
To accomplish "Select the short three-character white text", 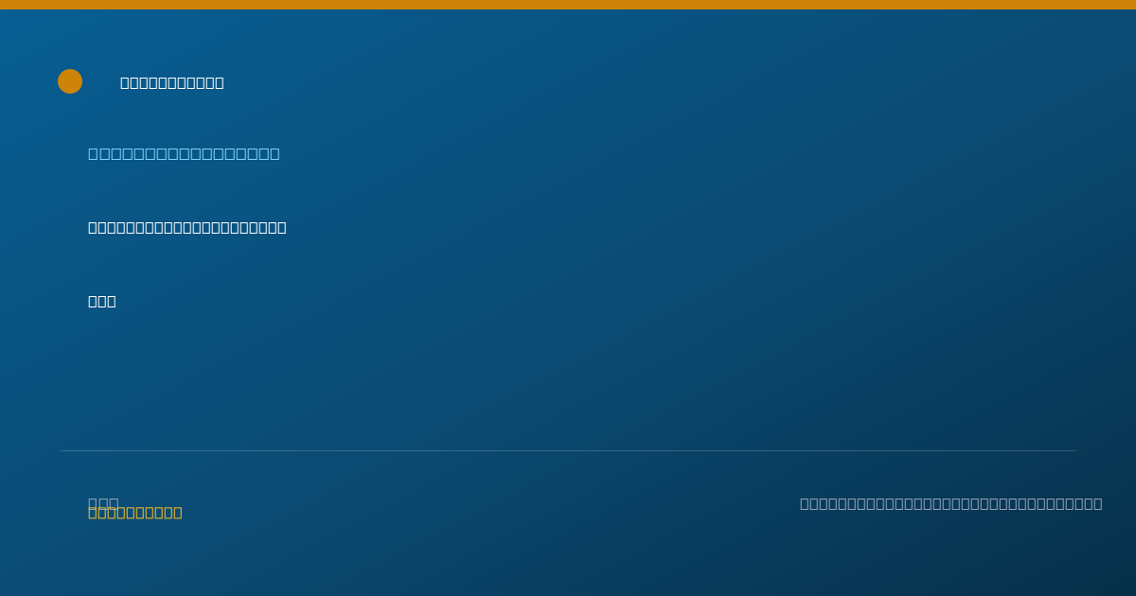I will coord(102,301).
